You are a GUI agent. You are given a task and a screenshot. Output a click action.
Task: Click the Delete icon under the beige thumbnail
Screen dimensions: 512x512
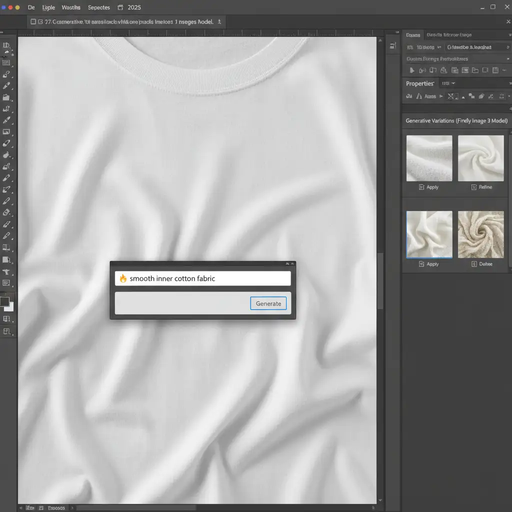coord(474,264)
